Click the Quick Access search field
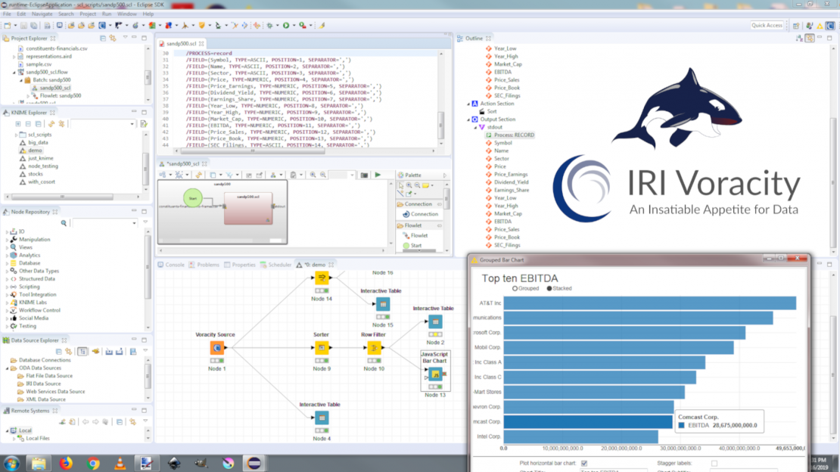Viewport: 840px width, 472px height. pyautogui.click(x=767, y=25)
